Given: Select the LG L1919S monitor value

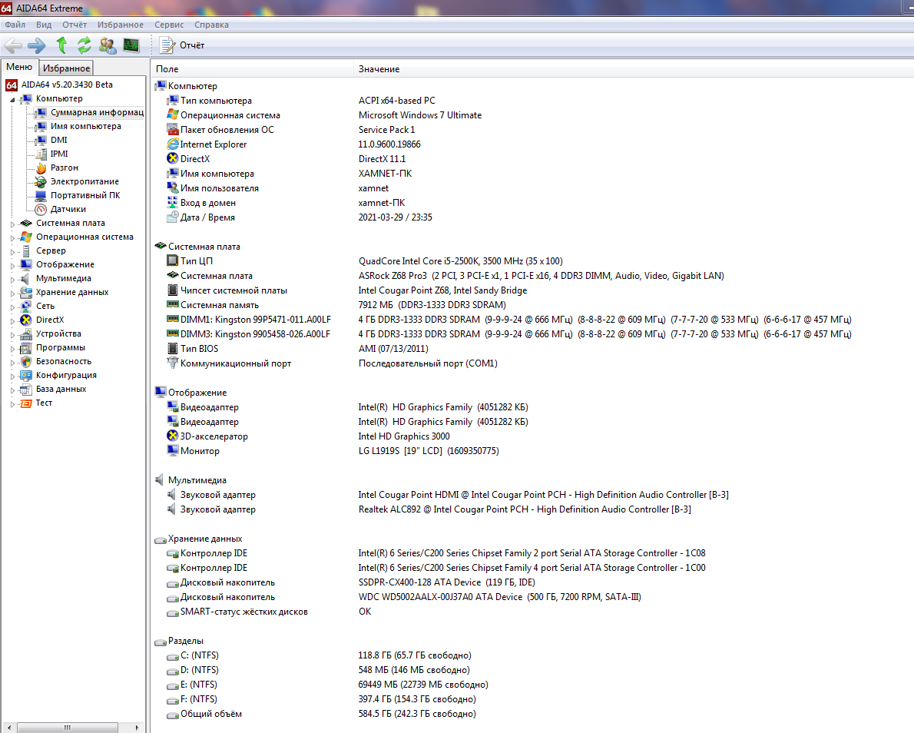Looking at the screenshot, I should click(x=429, y=451).
